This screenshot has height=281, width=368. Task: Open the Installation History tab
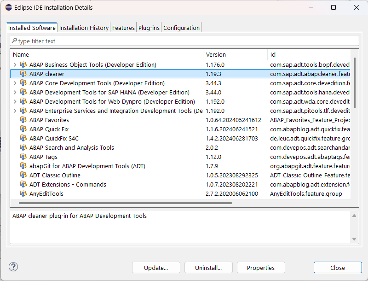tap(84, 28)
